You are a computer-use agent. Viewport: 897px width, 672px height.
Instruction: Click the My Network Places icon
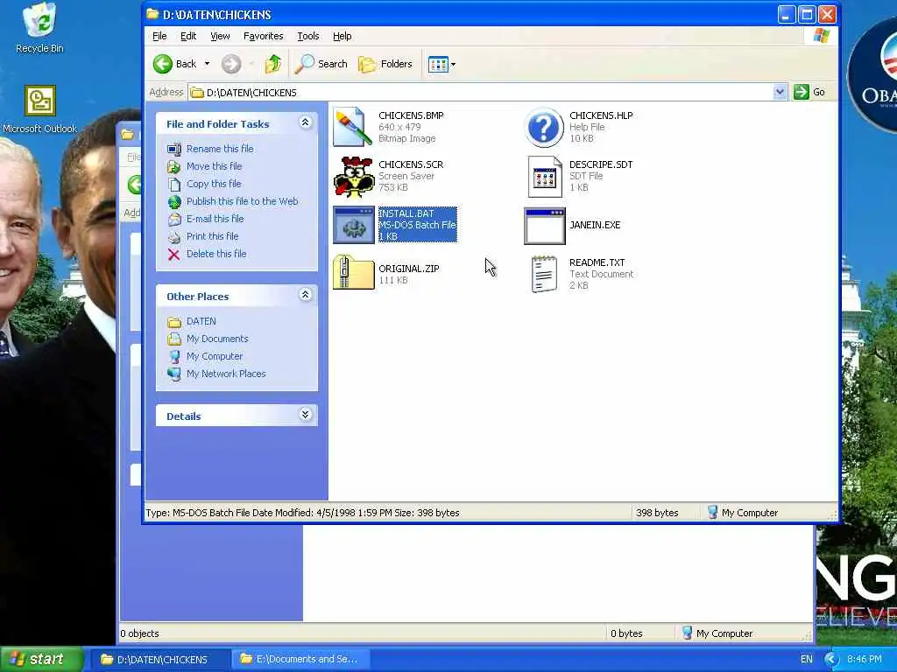click(174, 374)
